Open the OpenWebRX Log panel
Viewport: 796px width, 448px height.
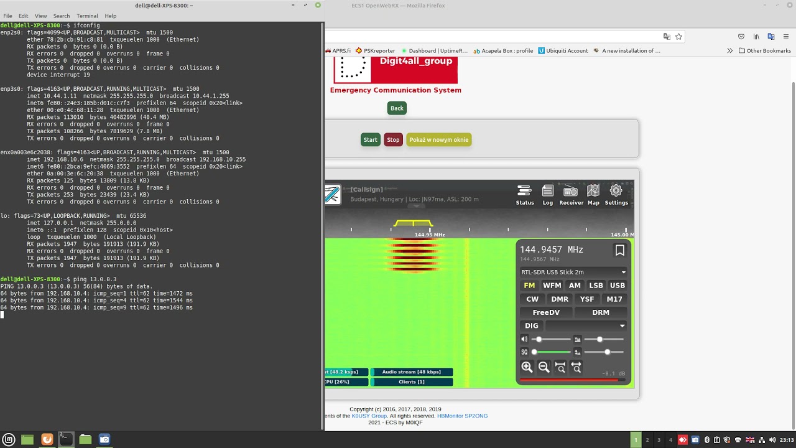tap(548, 195)
